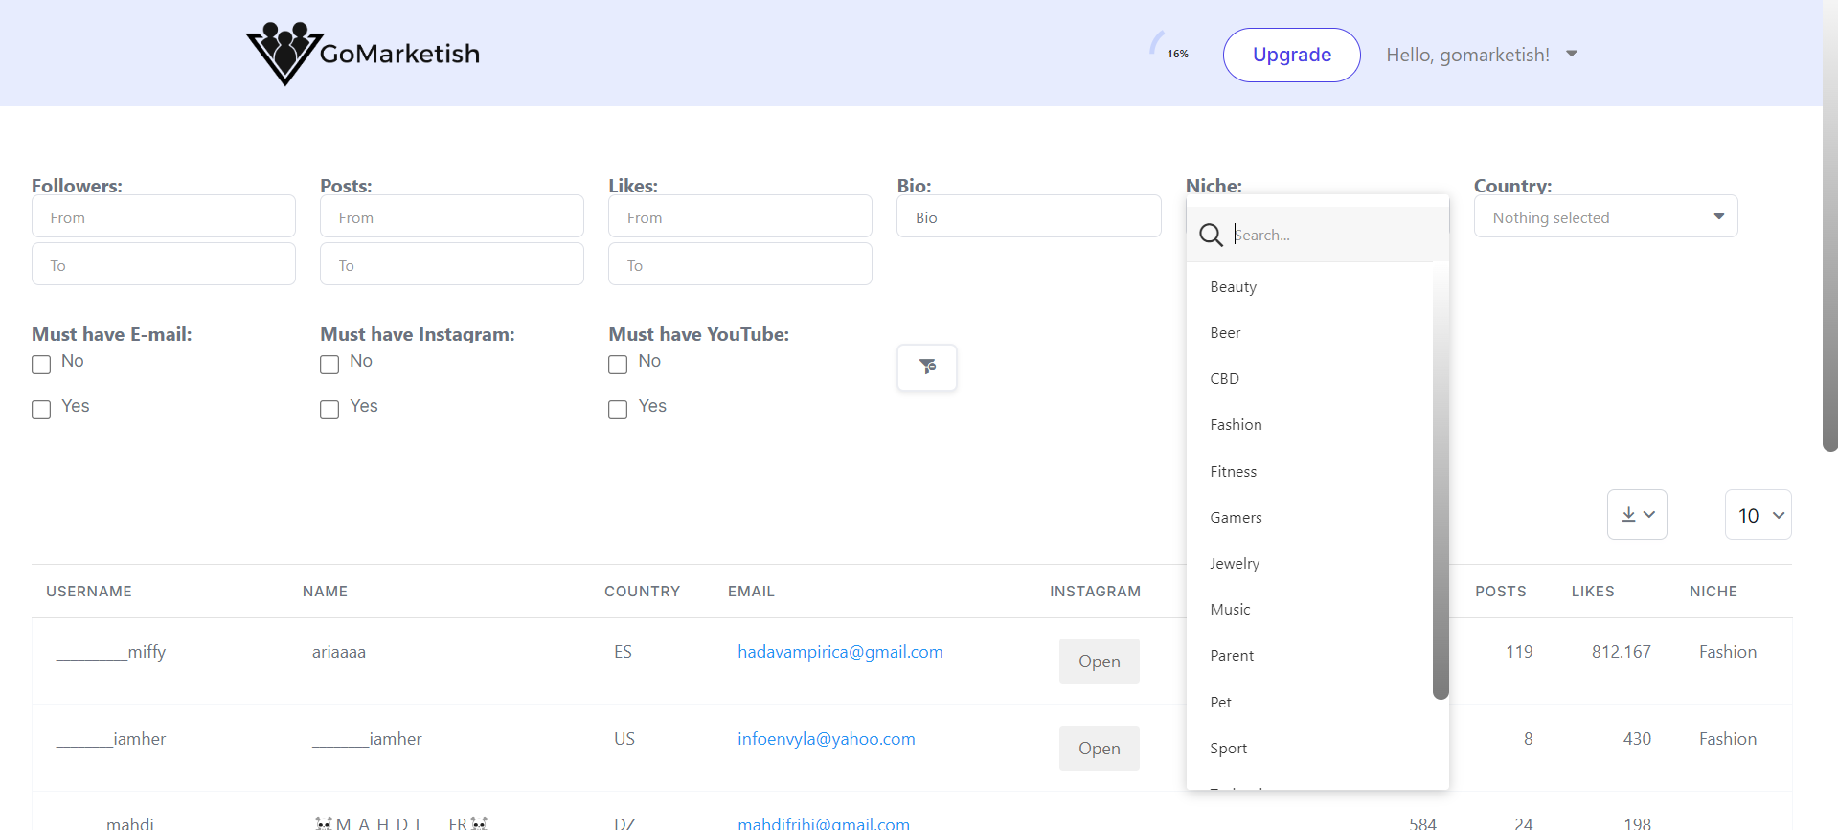The width and height of the screenshot is (1838, 830).
Task: Open the hadavampirica@gmail.com email link
Action: click(840, 652)
